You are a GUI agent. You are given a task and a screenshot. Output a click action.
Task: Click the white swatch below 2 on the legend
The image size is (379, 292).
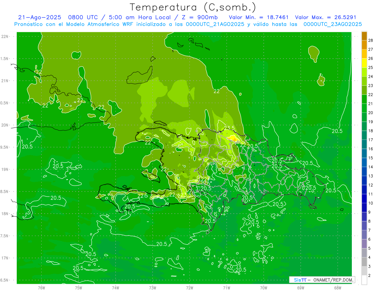point(364,280)
